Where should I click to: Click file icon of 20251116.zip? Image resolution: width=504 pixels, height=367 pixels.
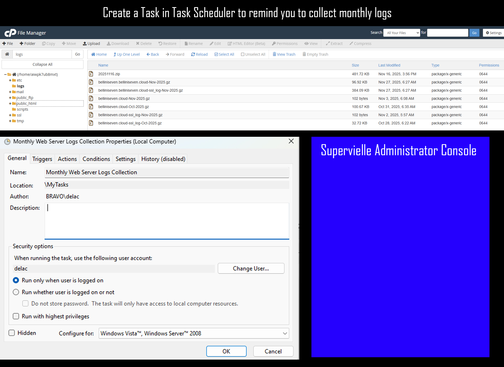click(91, 74)
